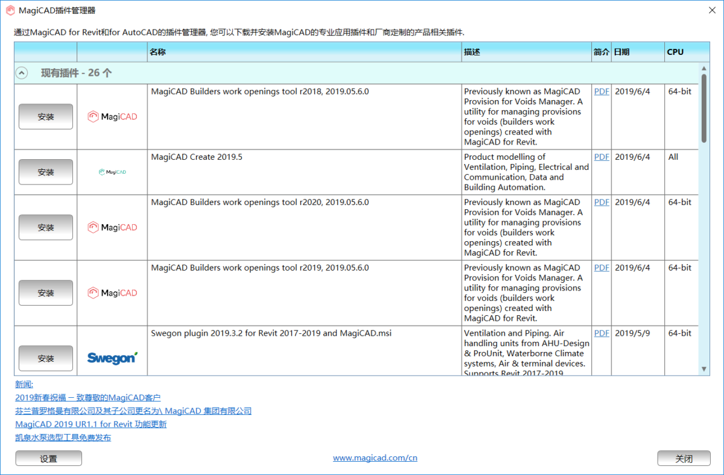Sort by CPU column header
This screenshot has width=724, height=475.
coord(687,52)
